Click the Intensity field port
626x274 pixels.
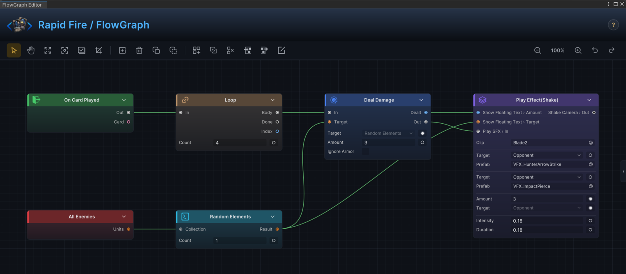590,221
